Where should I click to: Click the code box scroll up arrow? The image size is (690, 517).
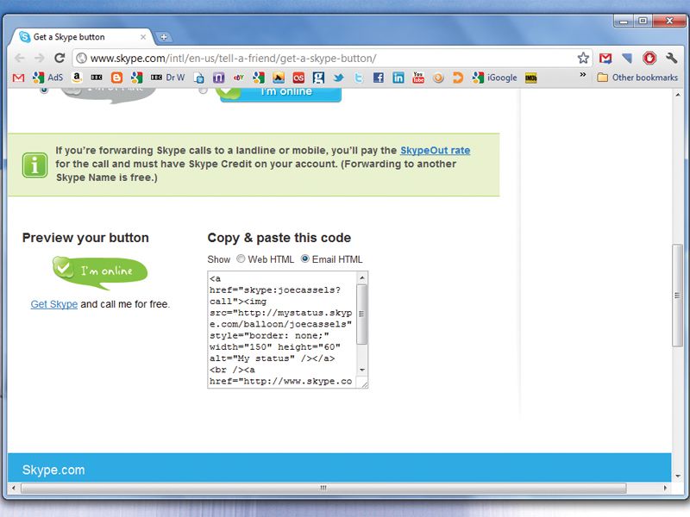point(361,277)
